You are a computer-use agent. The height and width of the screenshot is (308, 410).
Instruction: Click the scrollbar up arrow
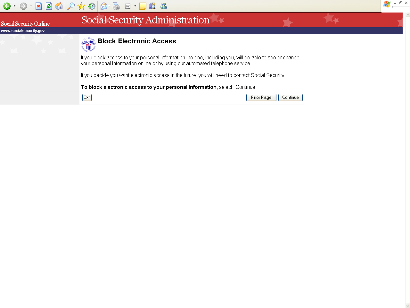click(x=408, y=15)
